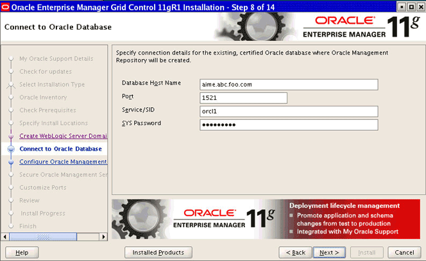Click the Database Host Name input field
Screen dimensions: 426x261
[x=289, y=85]
